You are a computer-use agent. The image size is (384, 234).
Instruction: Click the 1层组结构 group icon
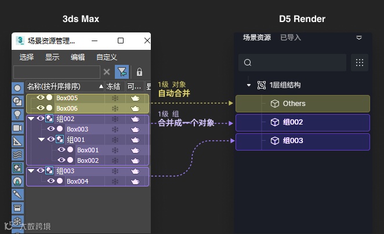pyautogui.click(x=262, y=85)
